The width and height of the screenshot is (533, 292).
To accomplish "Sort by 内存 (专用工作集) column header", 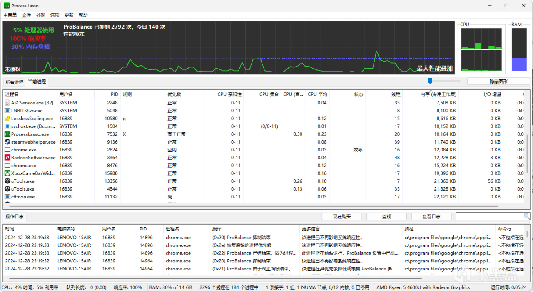I will point(431,94).
